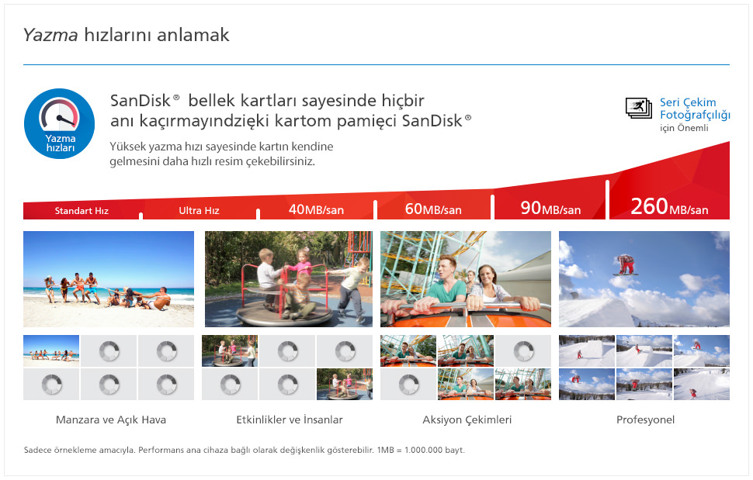Select the small beach thumbnail below the beach photo

[51, 351]
